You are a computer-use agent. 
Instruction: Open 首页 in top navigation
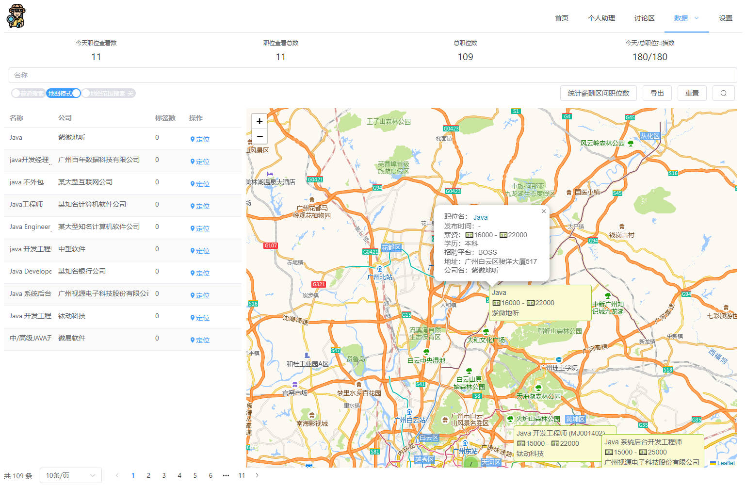coord(562,18)
